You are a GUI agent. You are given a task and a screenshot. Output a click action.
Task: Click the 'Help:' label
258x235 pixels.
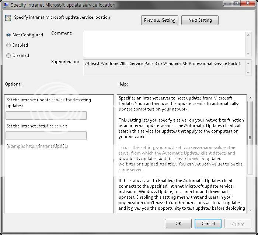[123, 84]
